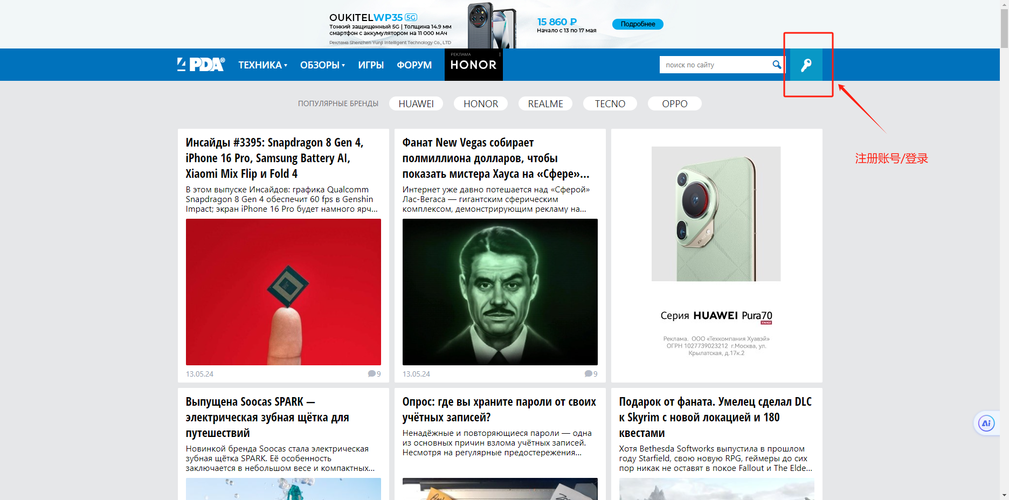
Task: Click the Подробнее button in banner
Action: coord(638,24)
